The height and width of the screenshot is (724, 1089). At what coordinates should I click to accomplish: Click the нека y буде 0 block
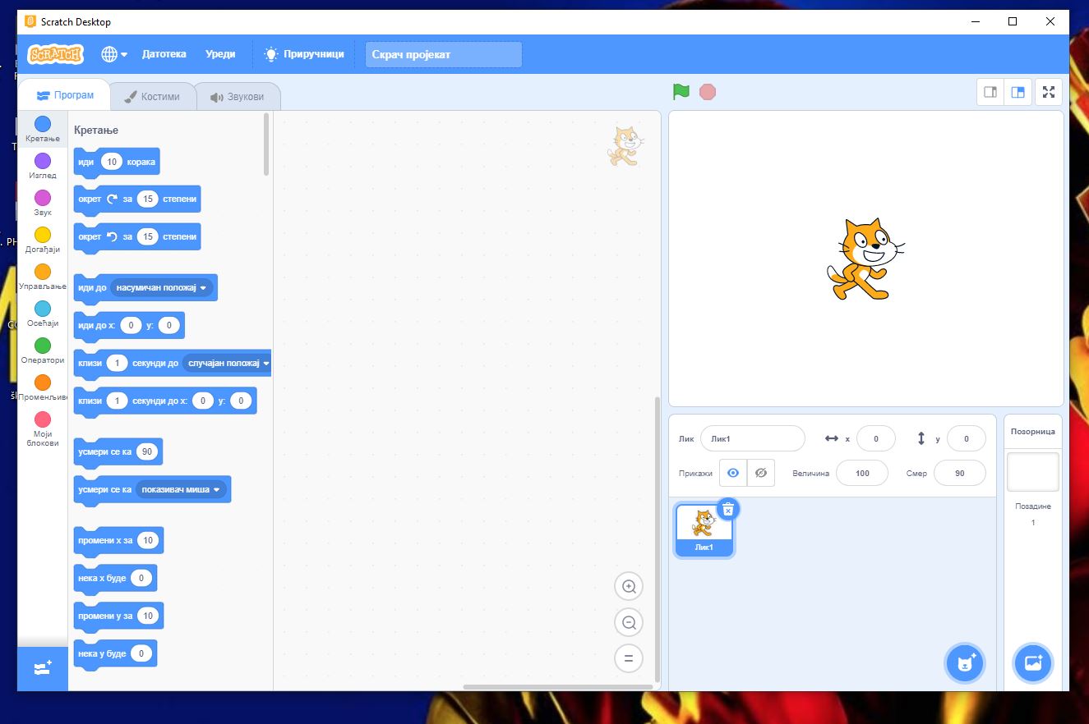pos(115,654)
